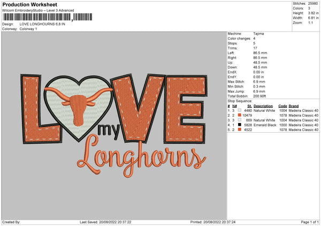Select the Up value 48.5 mm

[x=260, y=62]
